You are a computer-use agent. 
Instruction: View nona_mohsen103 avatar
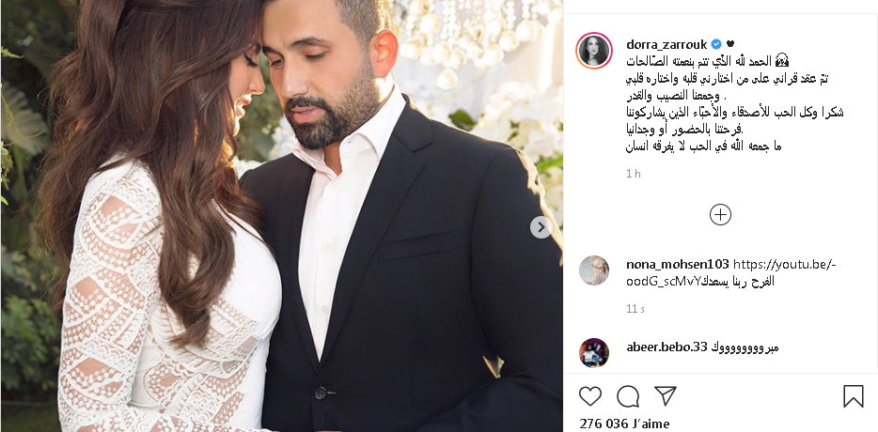[593, 270]
